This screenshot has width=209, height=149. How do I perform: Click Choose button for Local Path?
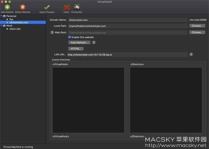pyautogui.click(x=197, y=26)
